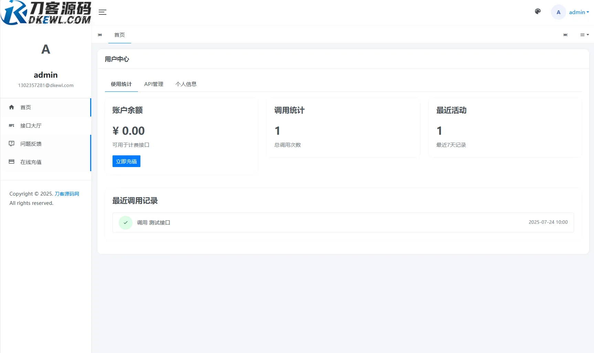Click the green checkmark on the call record
The width and height of the screenshot is (594, 353).
pos(126,222)
